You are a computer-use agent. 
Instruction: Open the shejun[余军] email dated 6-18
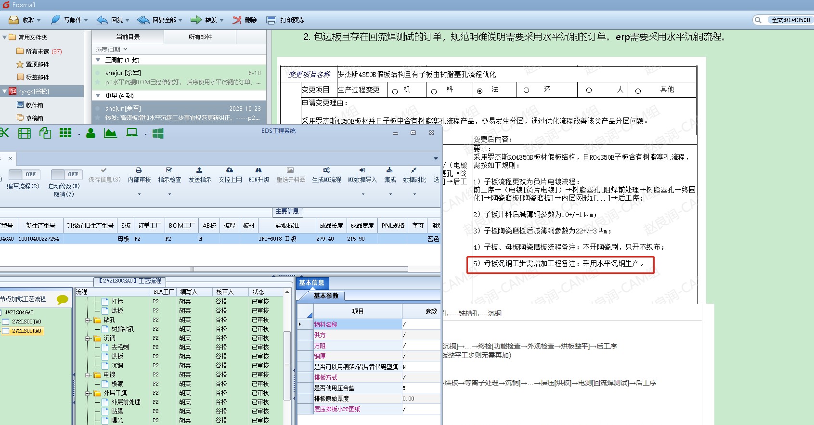click(179, 77)
